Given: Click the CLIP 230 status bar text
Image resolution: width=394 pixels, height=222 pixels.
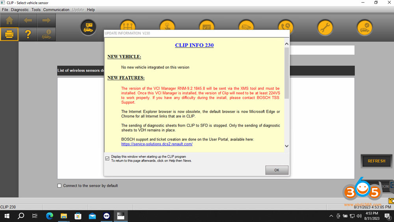Looking at the screenshot, I should coord(8,207).
